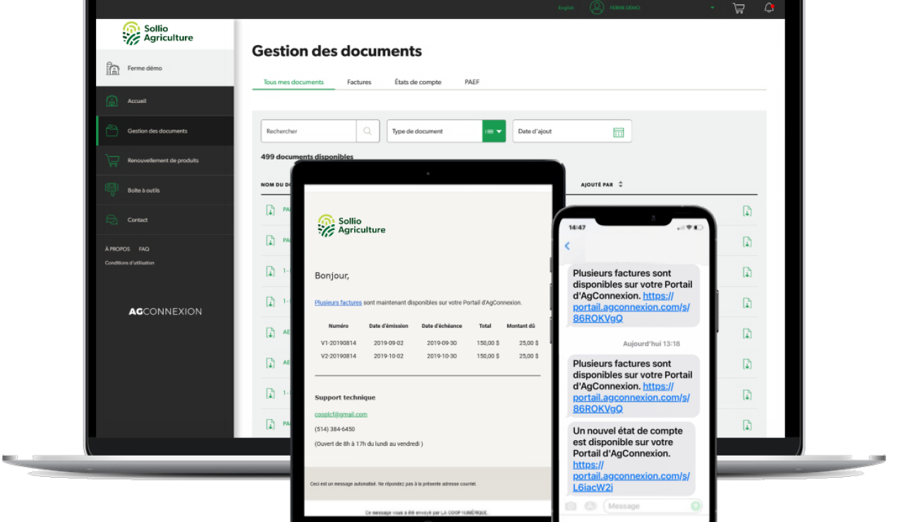Click the Sollio Agriculture logo in the laptop sidebar
Screen dimensions: 903x522
[157, 33]
